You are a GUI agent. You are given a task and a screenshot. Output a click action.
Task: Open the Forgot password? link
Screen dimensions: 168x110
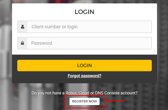click(x=84, y=76)
